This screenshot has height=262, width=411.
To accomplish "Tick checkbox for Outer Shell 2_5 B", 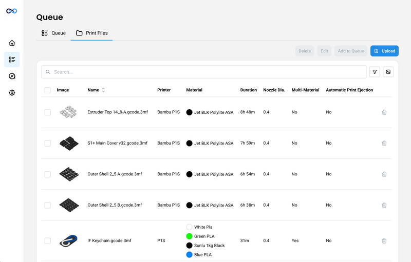I will pos(48,205).
